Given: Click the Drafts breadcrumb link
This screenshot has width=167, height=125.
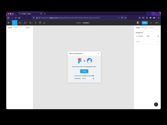Looking at the screenshot, I should click(78, 23).
